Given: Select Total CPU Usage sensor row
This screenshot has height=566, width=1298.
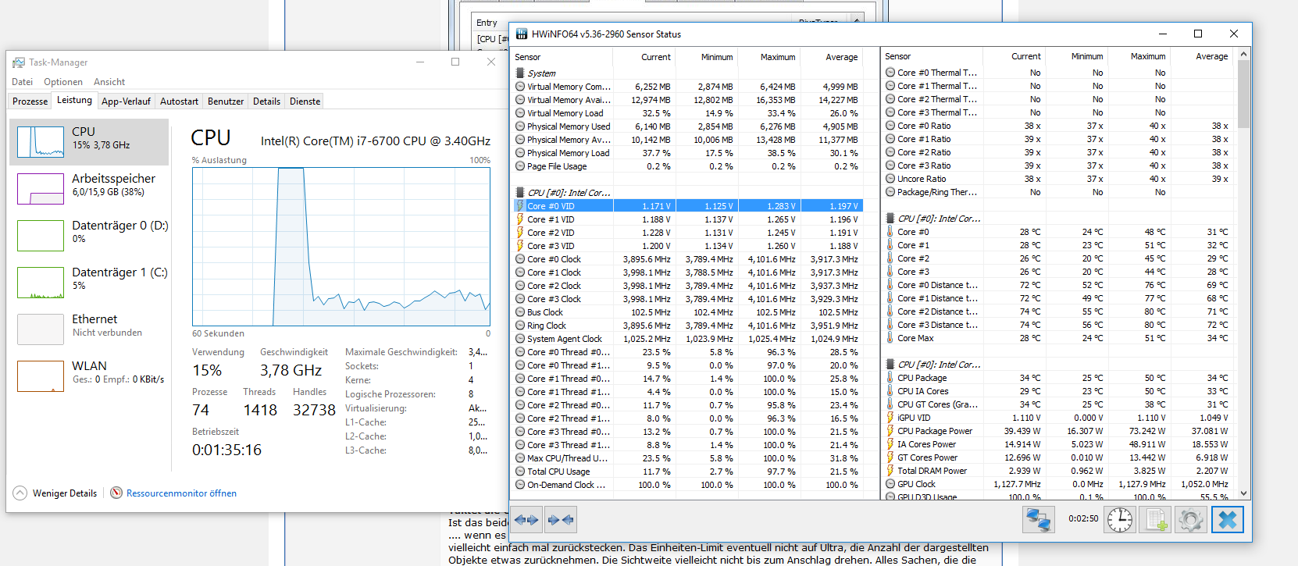Looking at the screenshot, I should tap(688, 472).
